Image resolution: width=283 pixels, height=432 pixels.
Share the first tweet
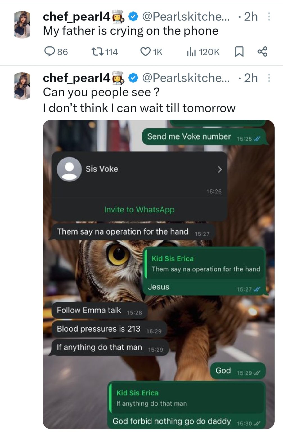[262, 51]
